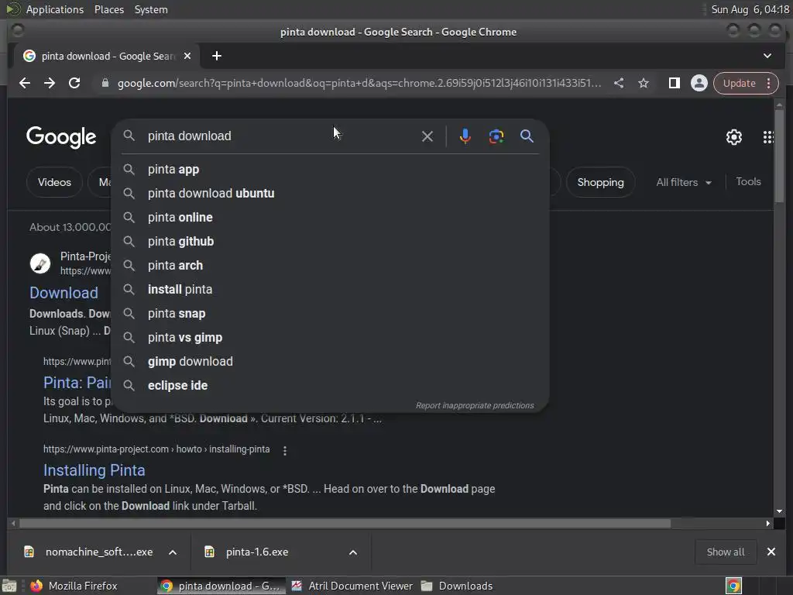Screen dimensions: 793x595
Task: Close the pinta download tab
Action: click(187, 56)
